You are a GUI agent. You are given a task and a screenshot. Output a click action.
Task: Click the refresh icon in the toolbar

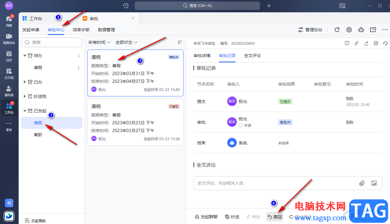(337, 30)
